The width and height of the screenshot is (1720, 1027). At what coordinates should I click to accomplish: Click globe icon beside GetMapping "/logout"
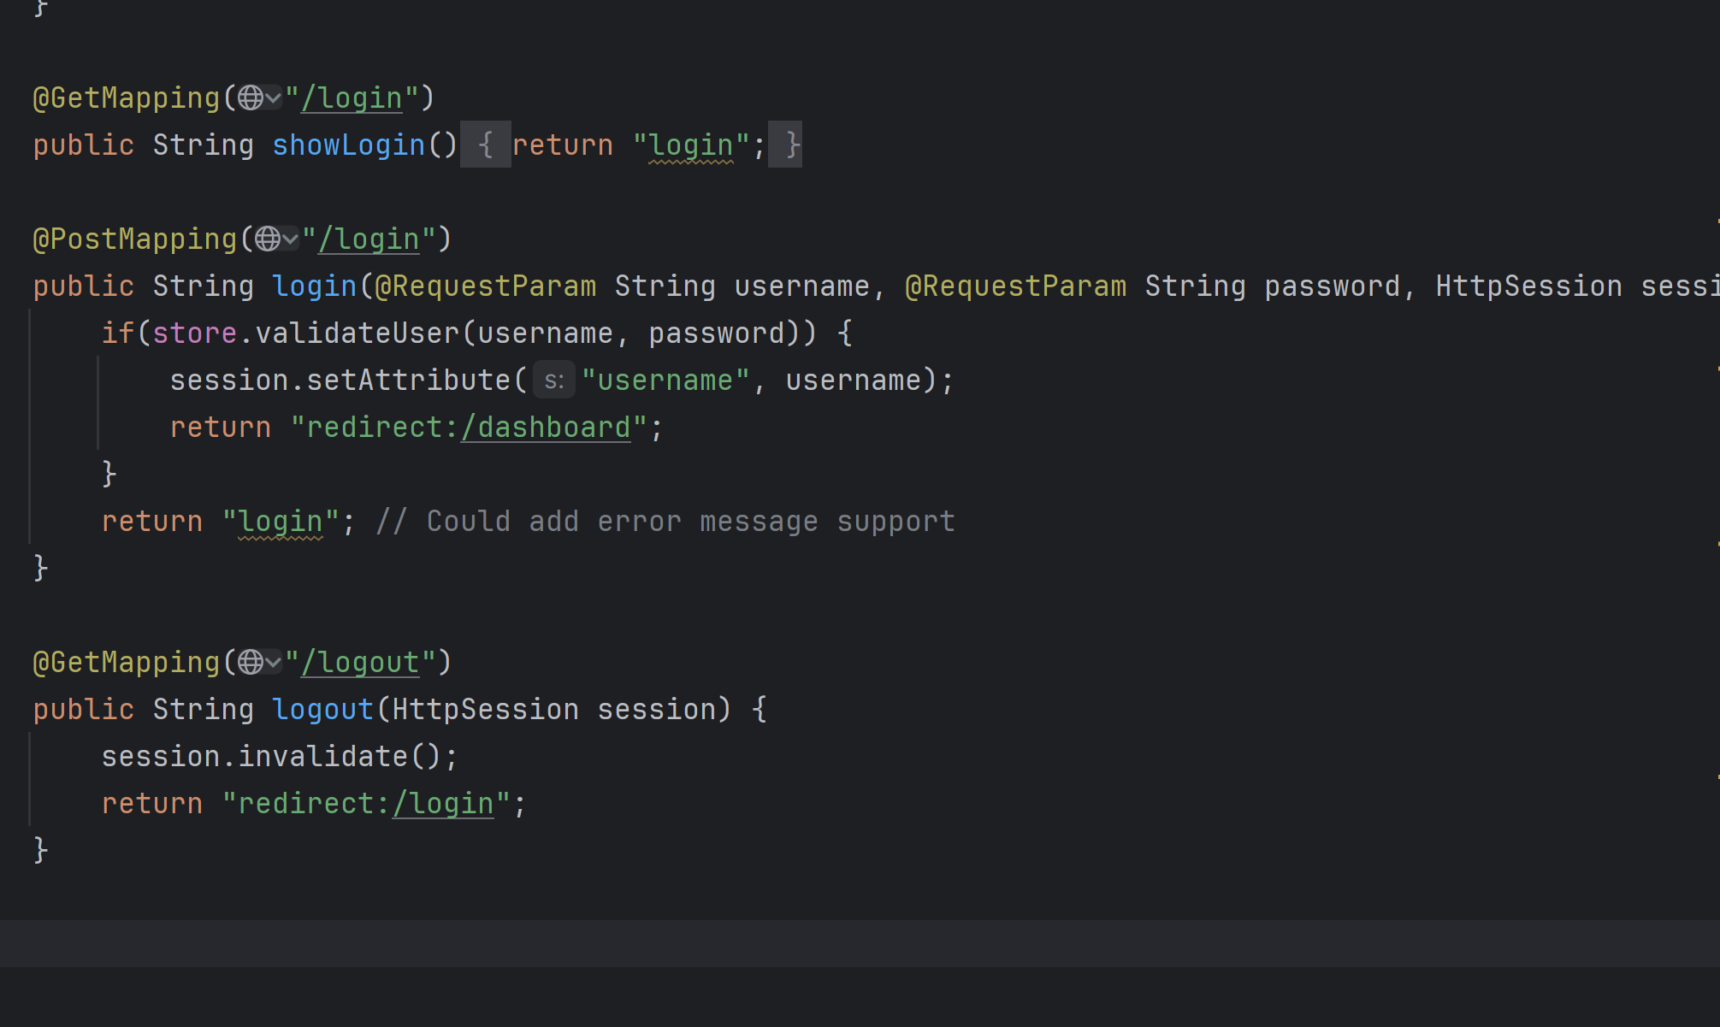(x=250, y=662)
